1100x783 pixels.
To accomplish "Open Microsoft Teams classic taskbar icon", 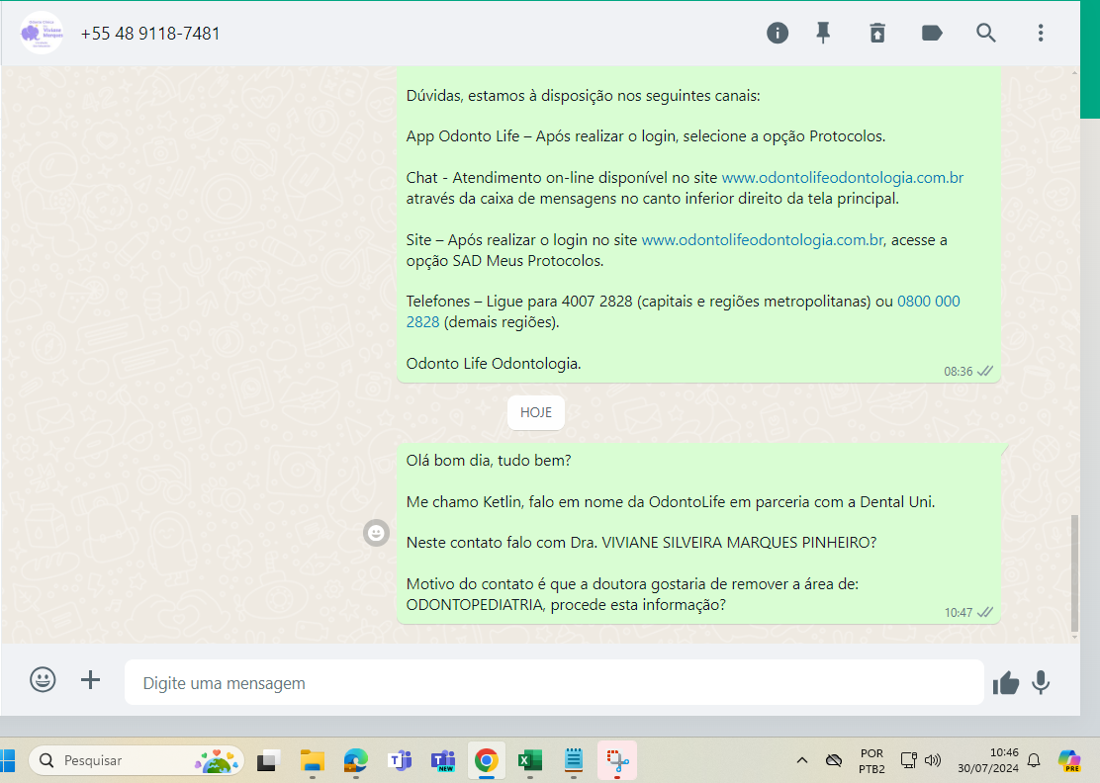I will pyautogui.click(x=400, y=760).
